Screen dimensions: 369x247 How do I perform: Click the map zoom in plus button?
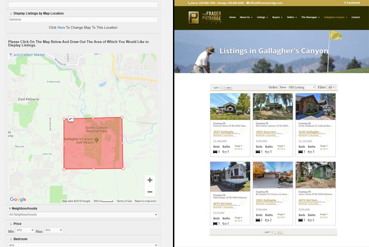tap(149, 180)
